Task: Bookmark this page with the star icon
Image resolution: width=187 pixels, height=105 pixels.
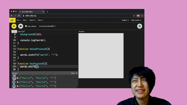Action: click(134, 16)
